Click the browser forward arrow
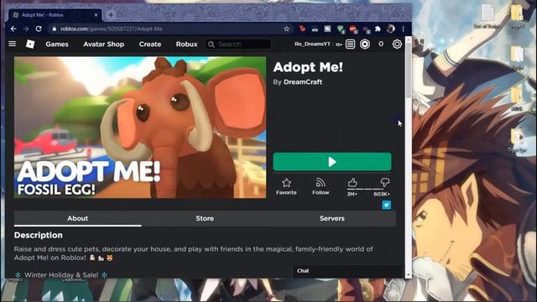 (26, 29)
